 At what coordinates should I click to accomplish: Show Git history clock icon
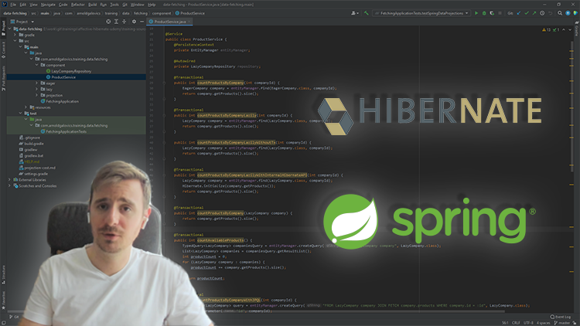click(542, 13)
